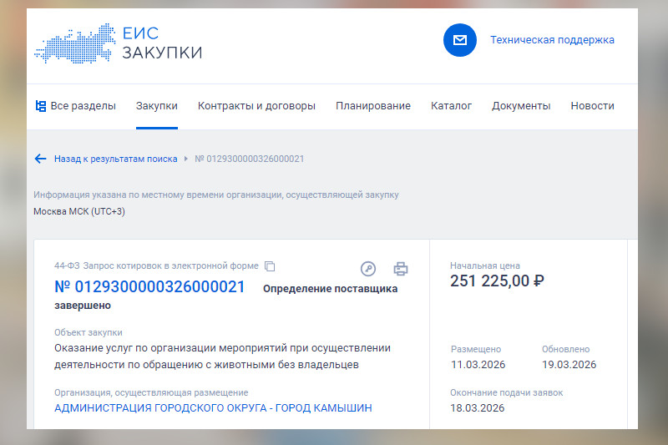
Task: Open АДМИНИСТРАЦИЯ ГОРОДСКОГО ОКРУГА - ГОРОД КАМЫШИН link
Action: (213, 408)
